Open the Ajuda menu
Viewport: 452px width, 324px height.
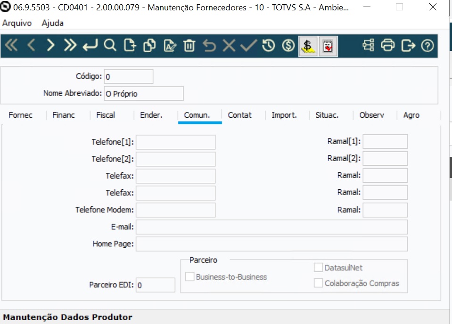[x=52, y=23]
